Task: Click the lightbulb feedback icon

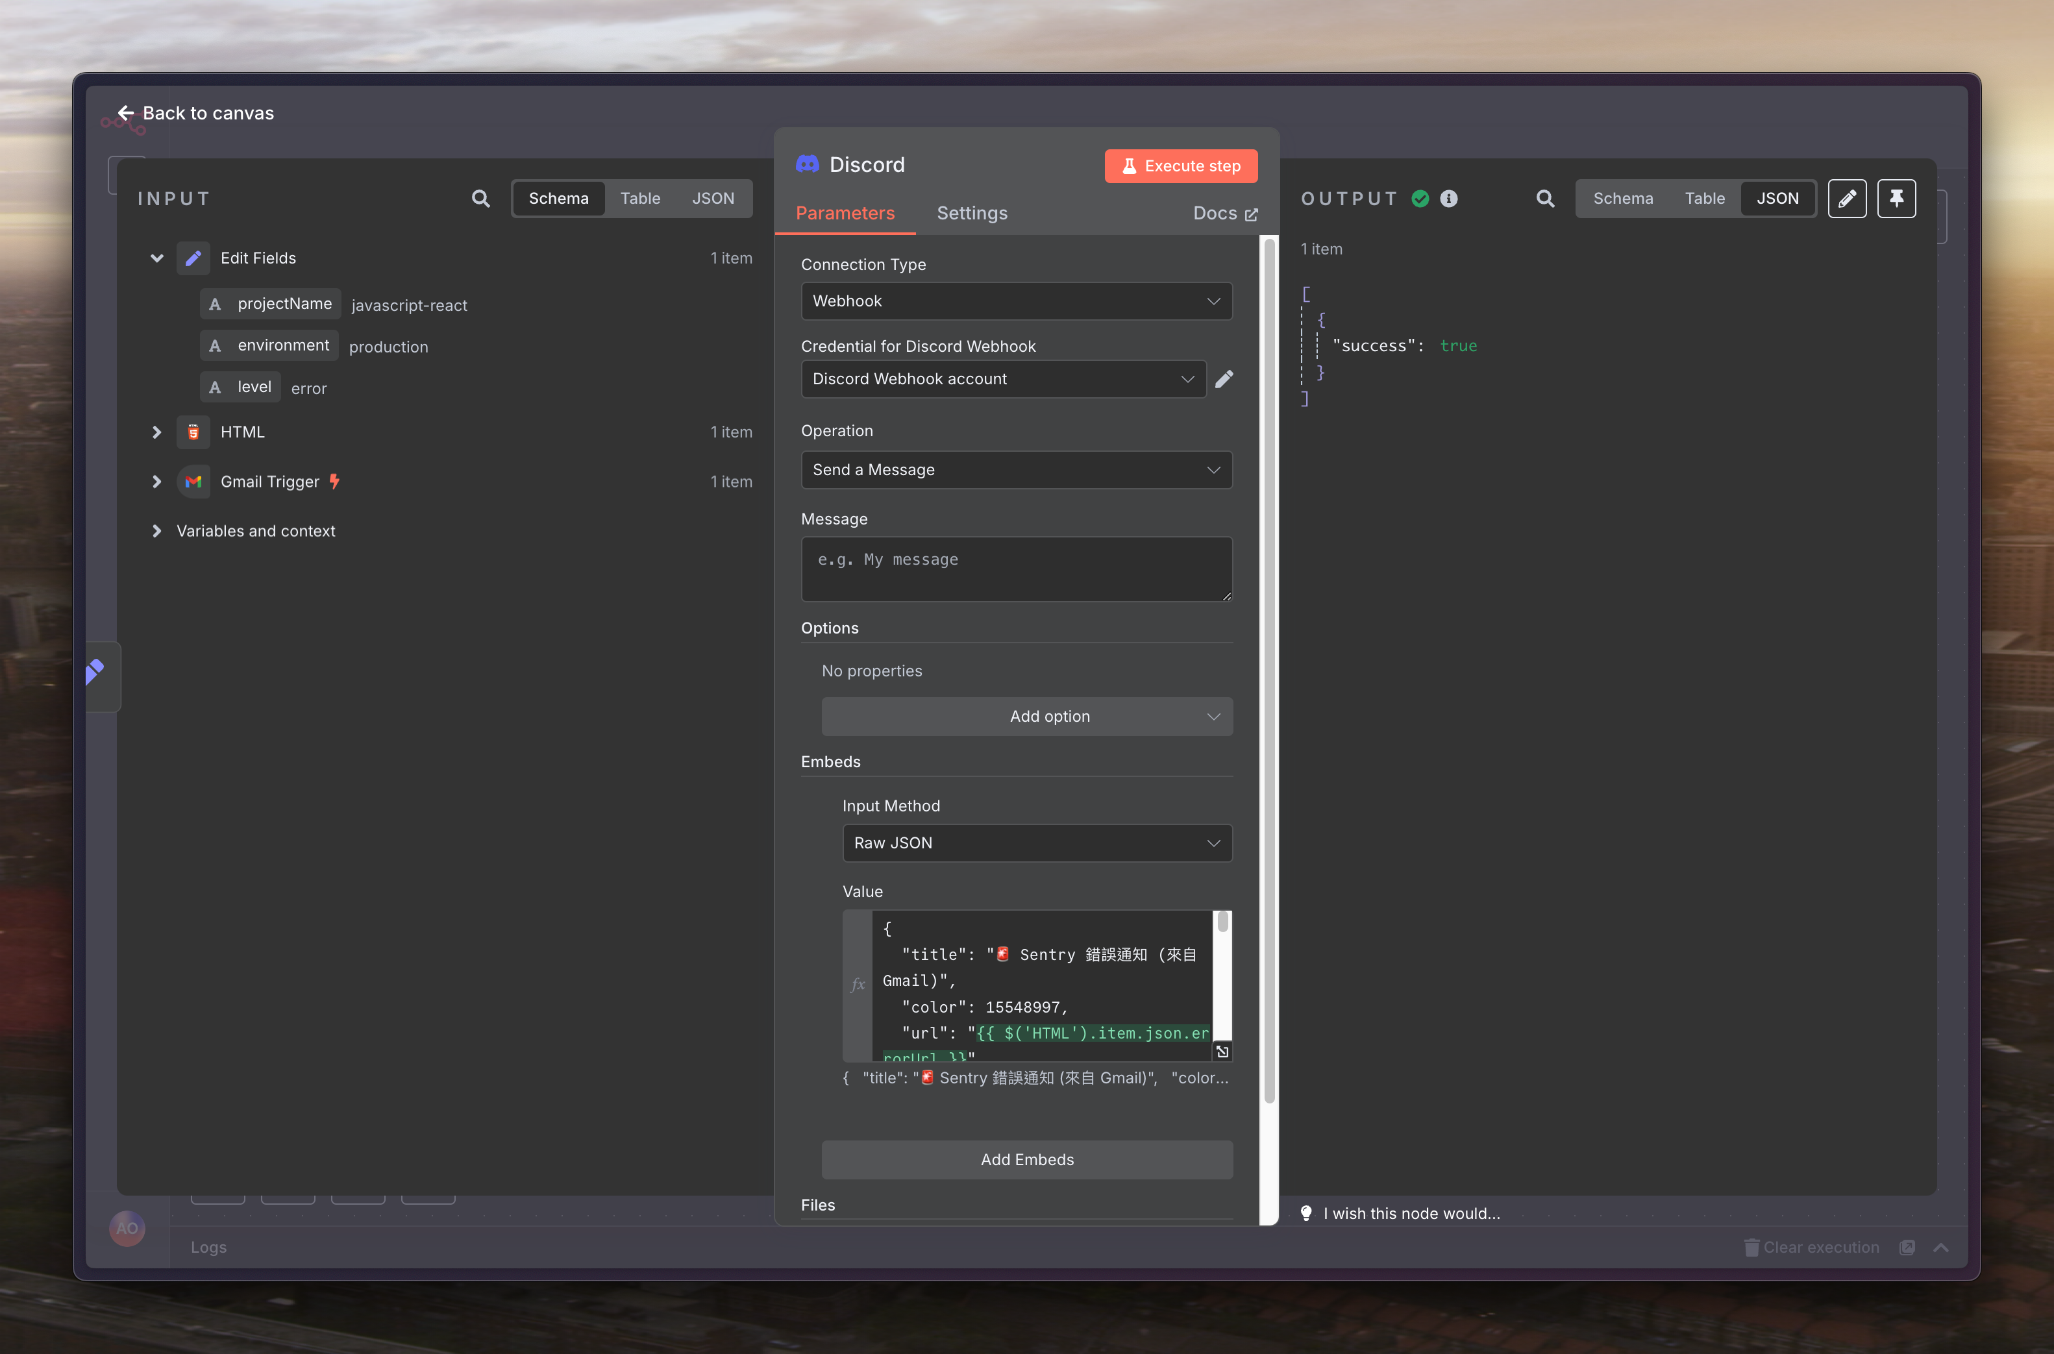Action: point(1306,1212)
